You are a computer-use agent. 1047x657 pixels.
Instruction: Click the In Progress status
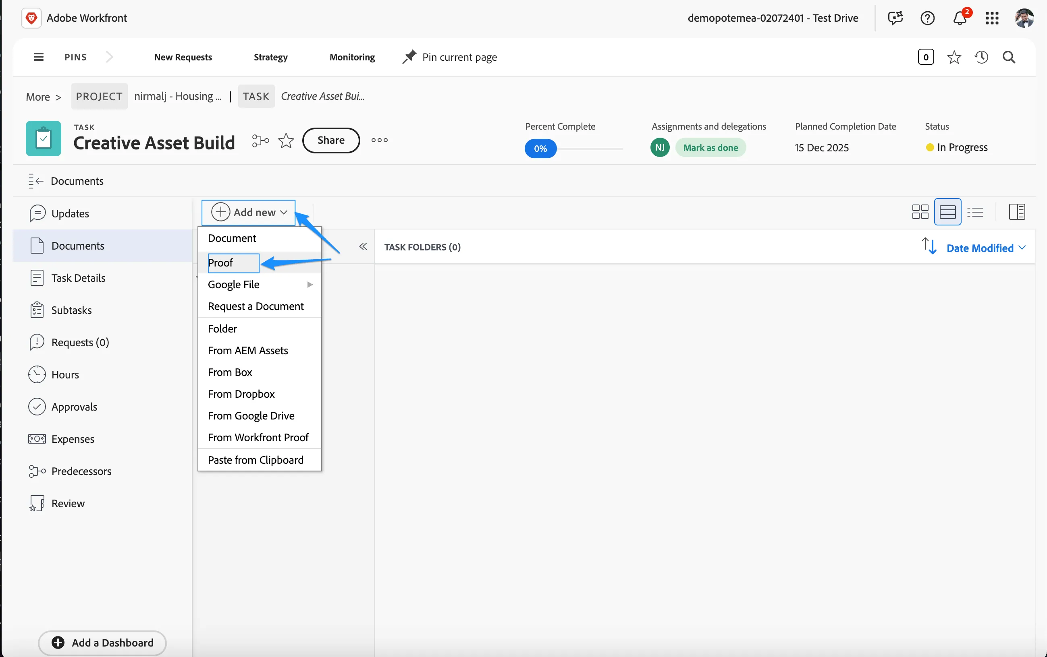tap(957, 147)
